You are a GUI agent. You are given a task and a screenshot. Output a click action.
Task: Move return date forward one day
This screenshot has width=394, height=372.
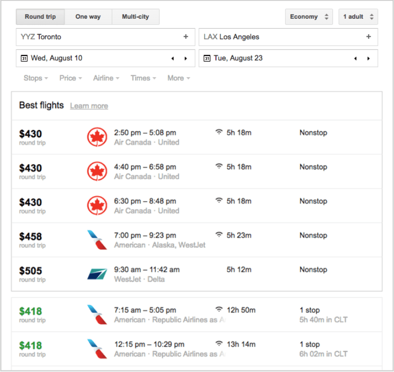point(368,59)
